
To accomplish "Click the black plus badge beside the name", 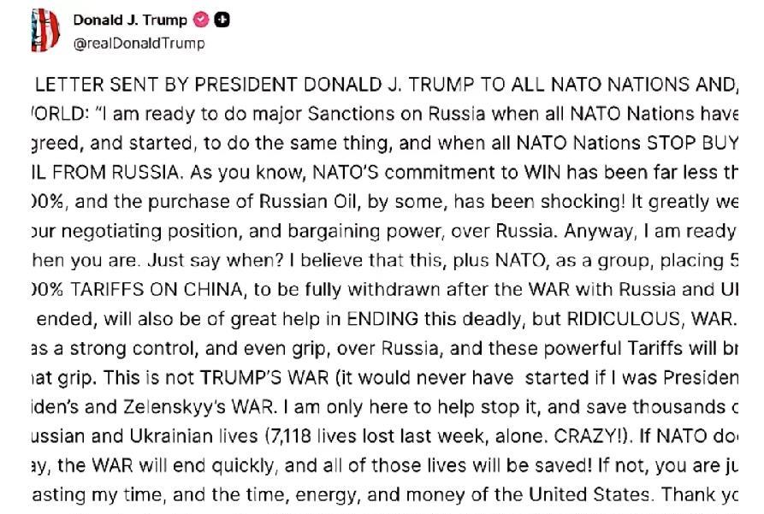I will (x=222, y=21).
